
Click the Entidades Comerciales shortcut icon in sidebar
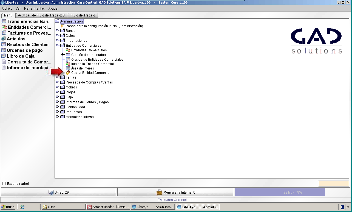(4, 27)
